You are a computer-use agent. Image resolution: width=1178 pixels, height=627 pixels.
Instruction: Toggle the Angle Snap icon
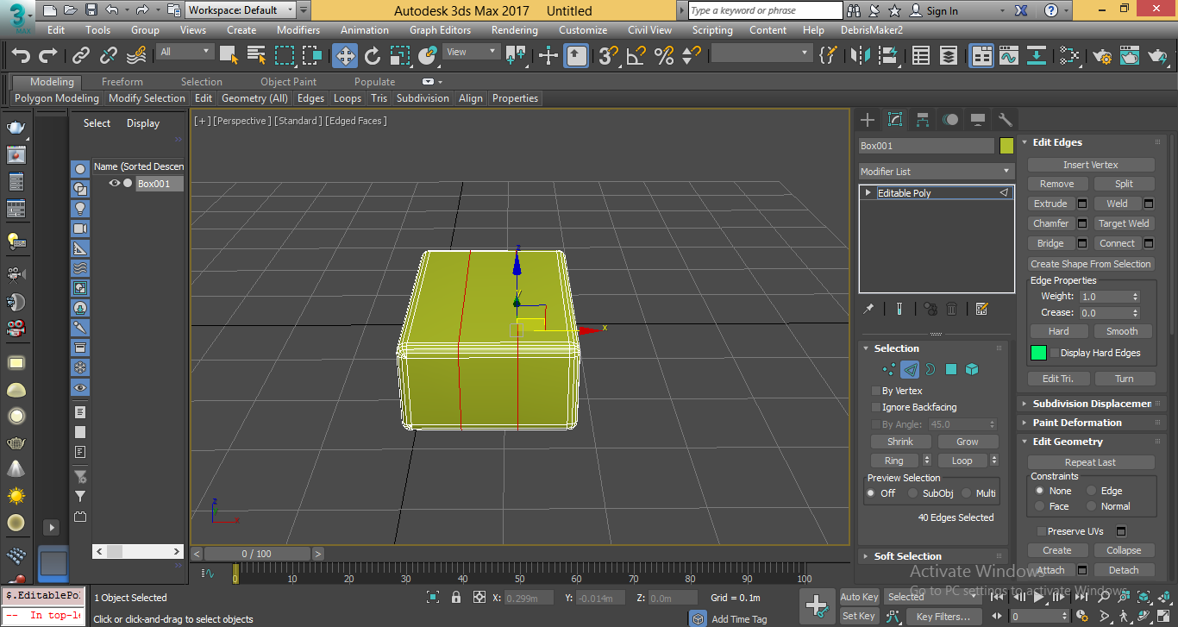636,55
